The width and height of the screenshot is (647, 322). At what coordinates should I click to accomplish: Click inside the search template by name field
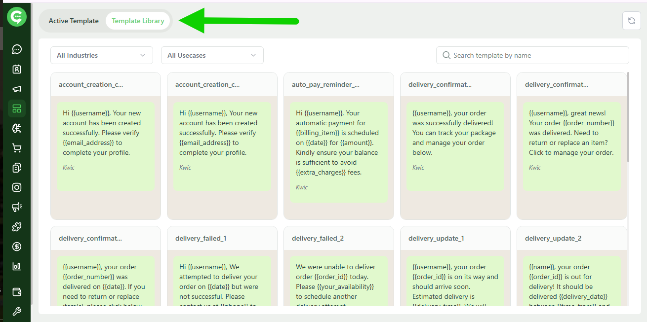tap(532, 55)
